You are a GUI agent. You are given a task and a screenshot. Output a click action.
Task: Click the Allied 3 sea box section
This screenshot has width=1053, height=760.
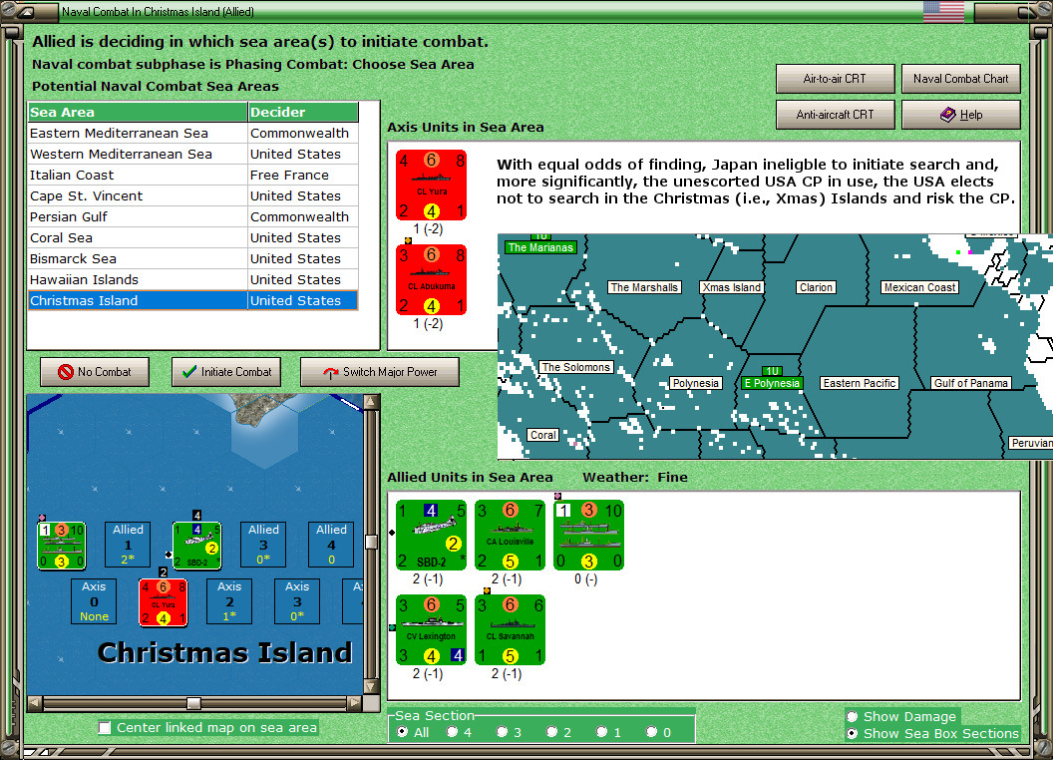point(263,545)
